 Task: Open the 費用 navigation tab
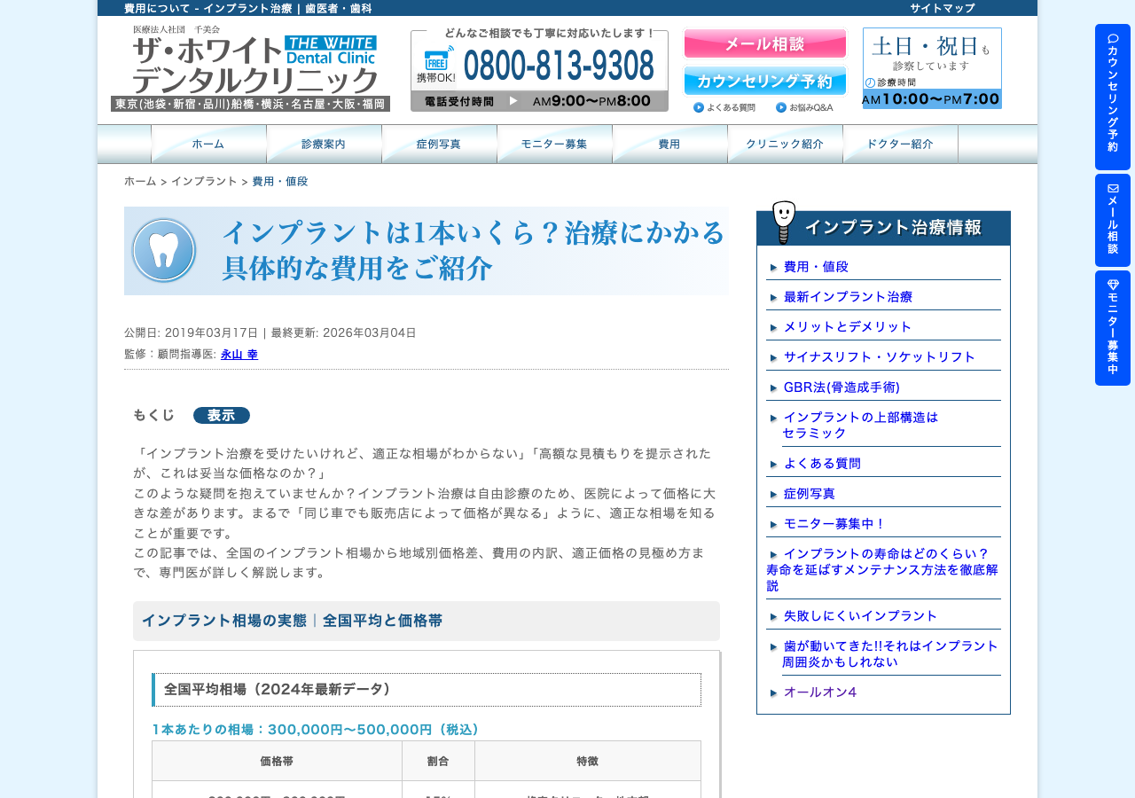tap(669, 144)
